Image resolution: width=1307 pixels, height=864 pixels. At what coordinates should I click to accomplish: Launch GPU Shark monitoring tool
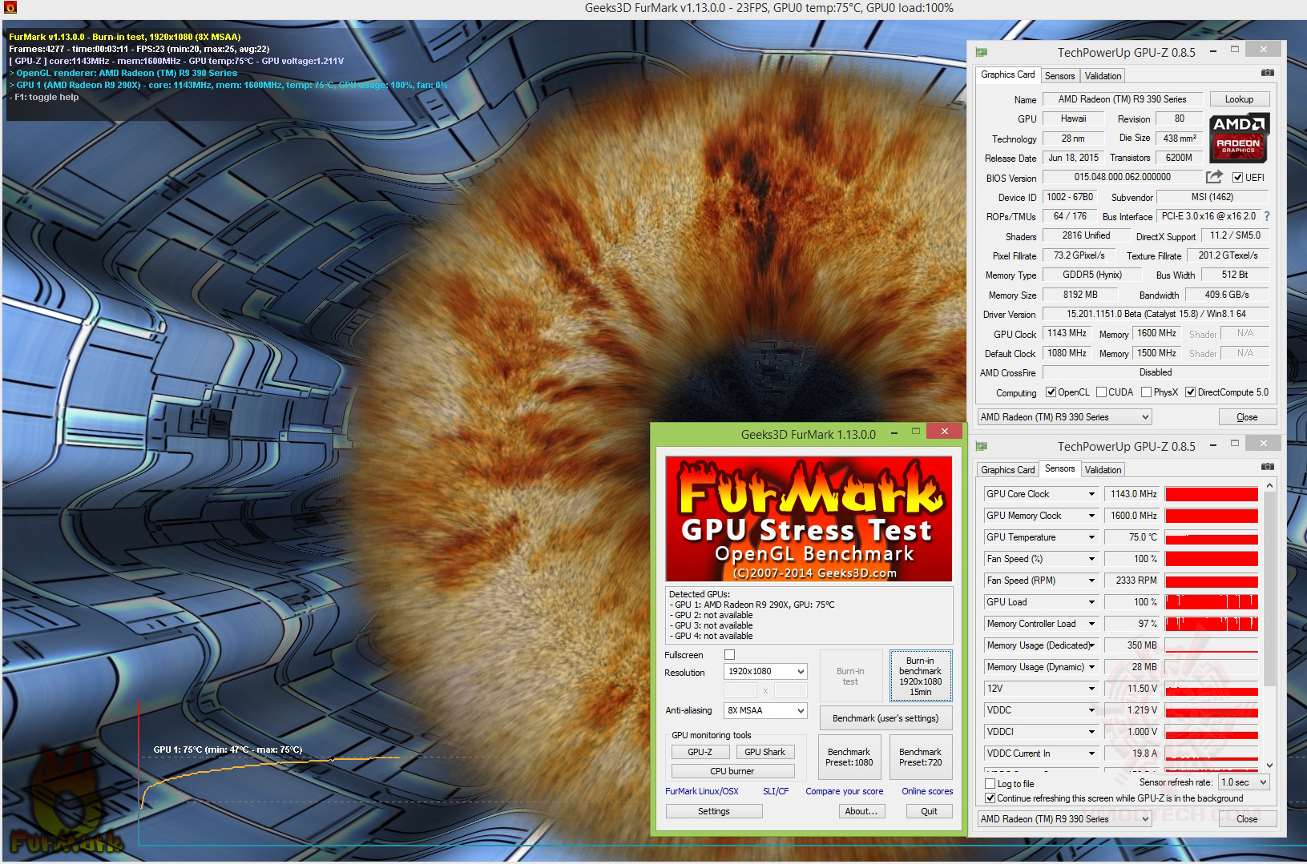(x=765, y=752)
